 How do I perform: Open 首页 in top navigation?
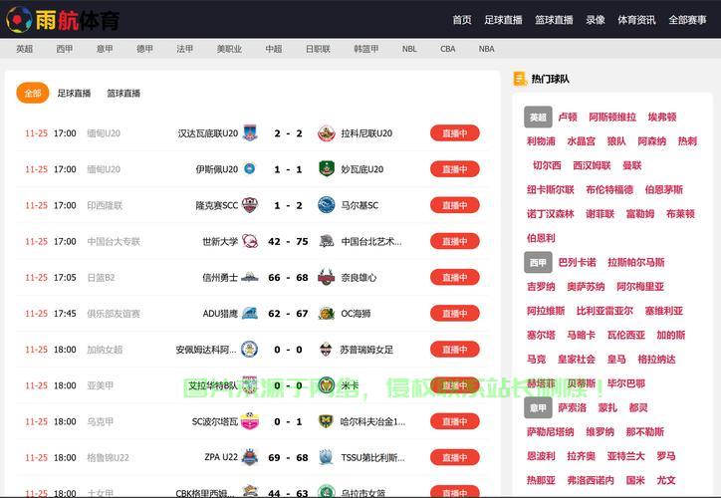click(x=462, y=20)
